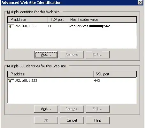
Task: Click the SSL port column header
Action: click(x=115, y=74)
